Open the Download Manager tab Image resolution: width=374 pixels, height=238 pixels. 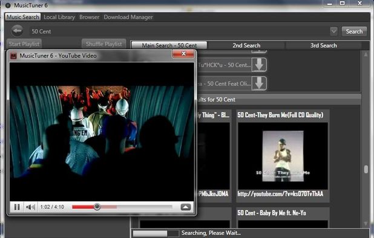128,17
